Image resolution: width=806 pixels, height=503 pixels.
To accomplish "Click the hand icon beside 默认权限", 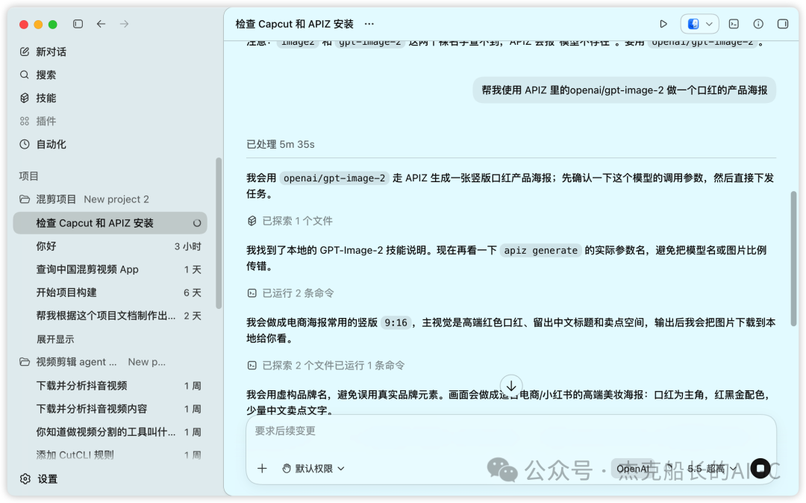I will 287,469.
